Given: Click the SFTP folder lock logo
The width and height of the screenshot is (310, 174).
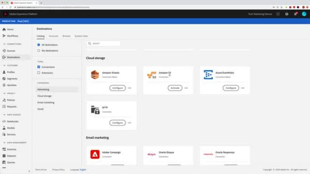Looking at the screenshot, I should [x=95, y=110].
